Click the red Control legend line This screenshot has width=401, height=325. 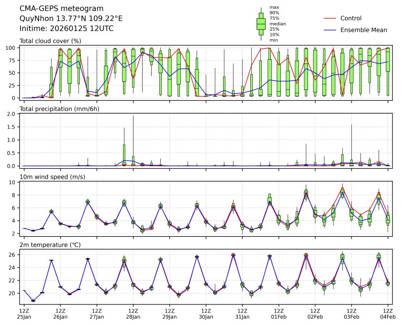coord(330,18)
